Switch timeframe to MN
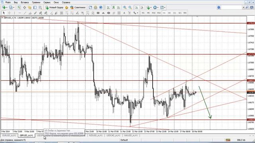255x143 pixels. [185, 13]
